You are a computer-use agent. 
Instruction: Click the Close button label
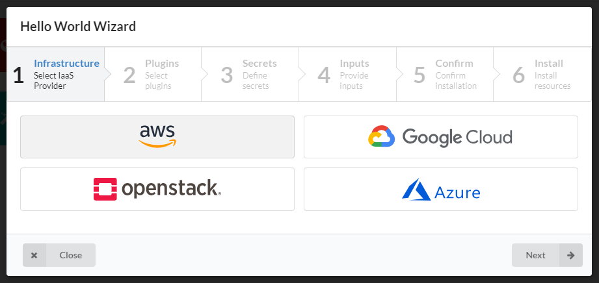[x=71, y=255]
